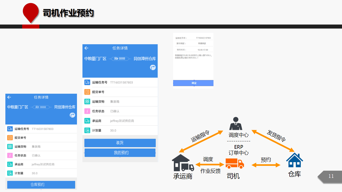
Task: Click jeffrey测试供应商 in the left screen
Action: point(43,164)
